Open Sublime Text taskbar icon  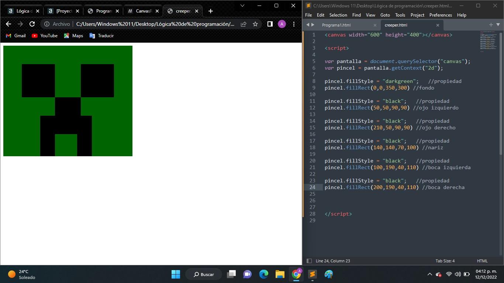click(x=312, y=274)
